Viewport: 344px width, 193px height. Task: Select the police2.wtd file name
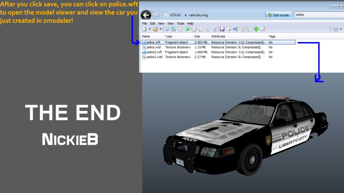coord(155,57)
